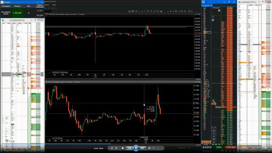The width and height of the screenshot is (272, 153).
Task: Click the 2 127 value in the commission column
Action: [40, 11]
